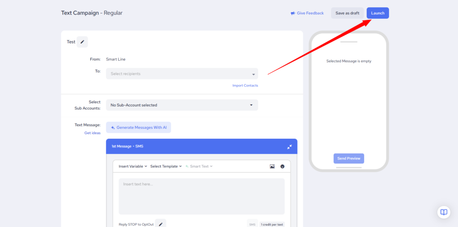Expand the No Sub-Account selected dropdown

pyautogui.click(x=182, y=105)
